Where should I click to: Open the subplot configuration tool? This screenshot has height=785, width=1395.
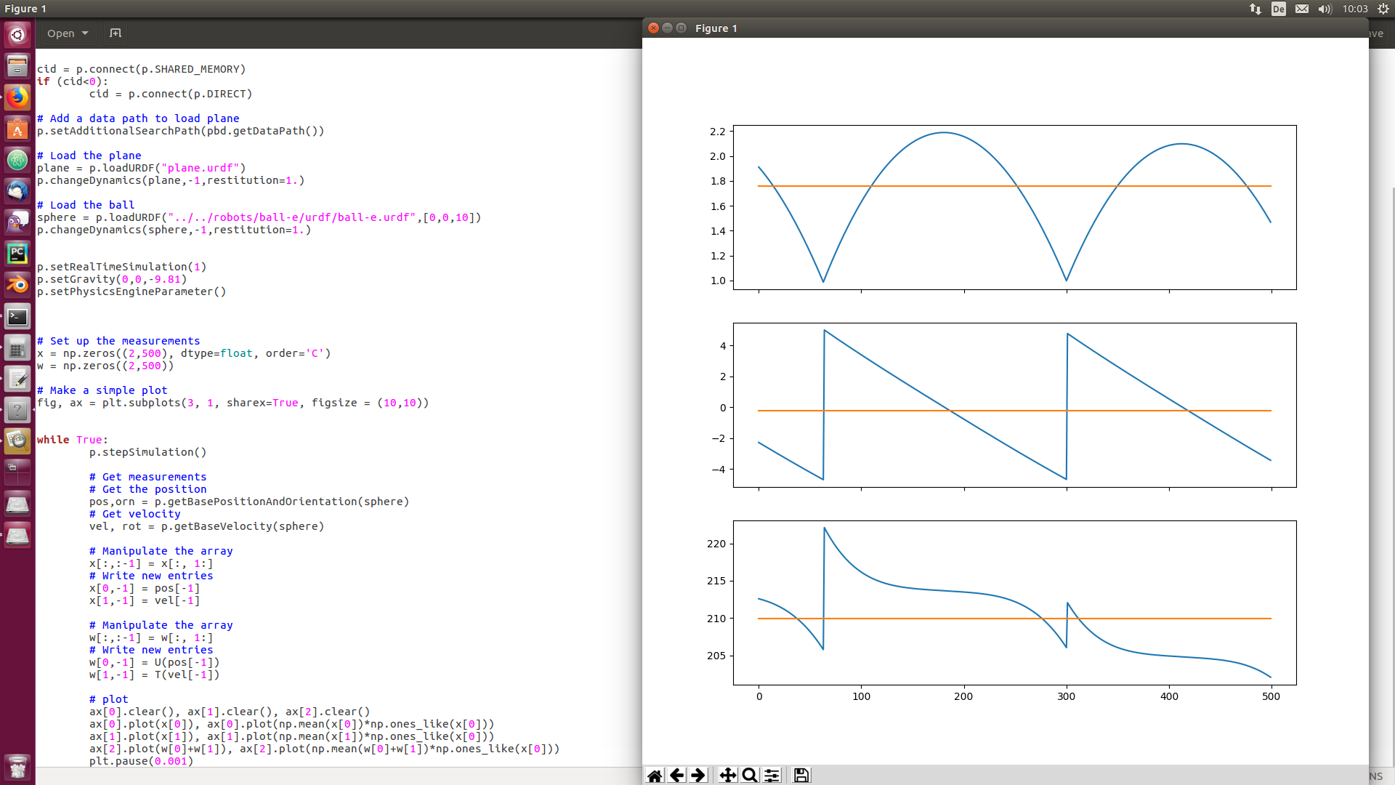click(772, 775)
